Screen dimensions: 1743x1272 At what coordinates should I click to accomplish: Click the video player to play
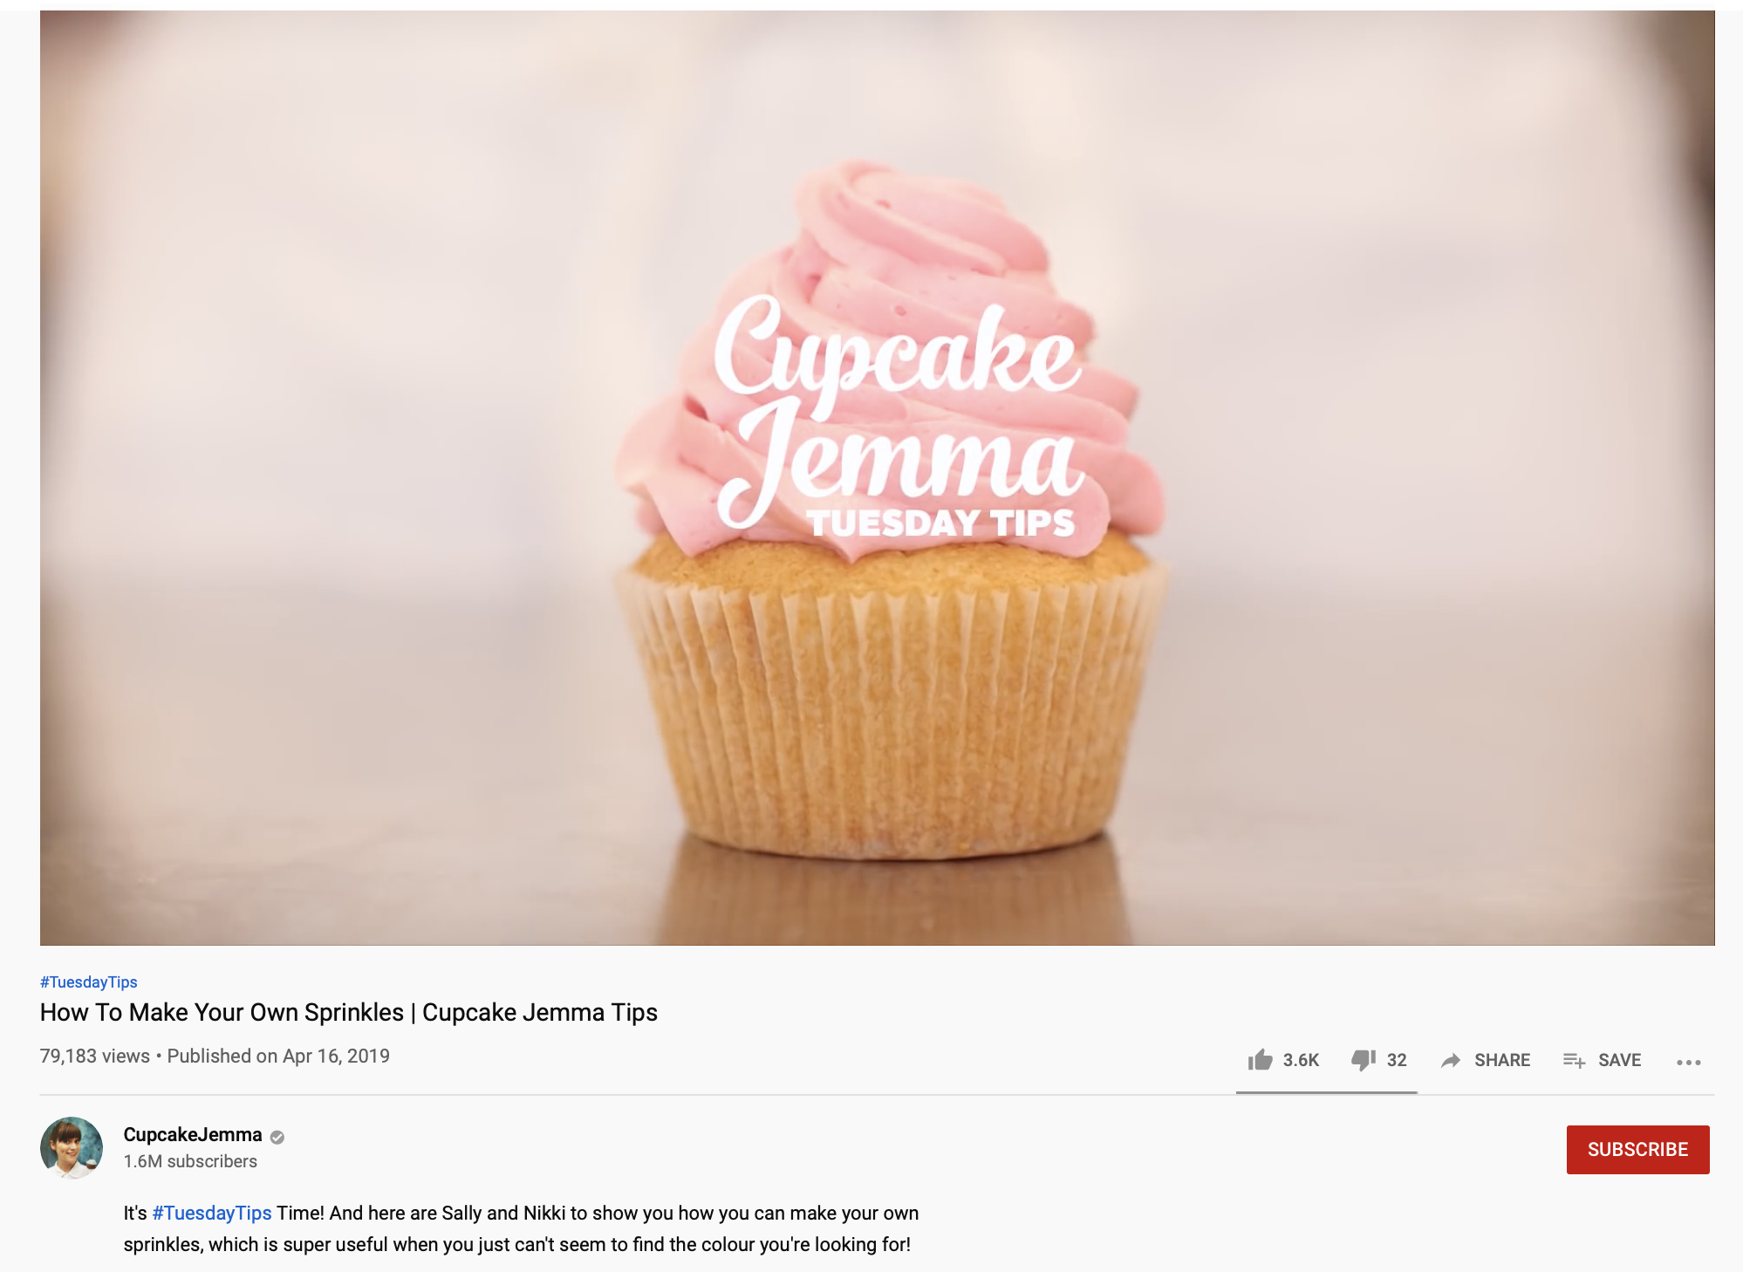click(x=877, y=477)
